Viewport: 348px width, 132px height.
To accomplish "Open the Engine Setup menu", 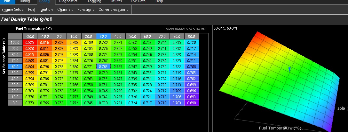I will (x=12, y=10).
